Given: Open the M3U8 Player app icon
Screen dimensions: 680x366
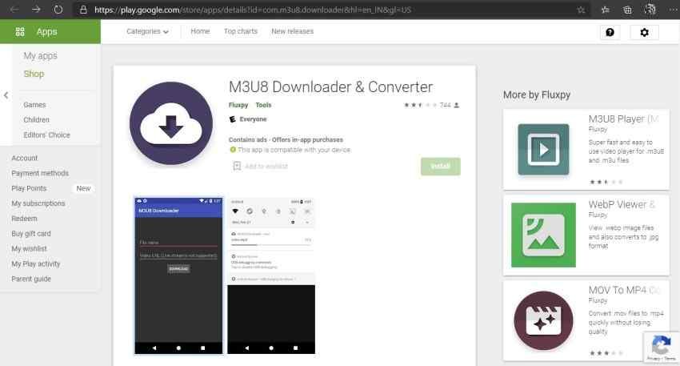Looking at the screenshot, I should 543,150.
